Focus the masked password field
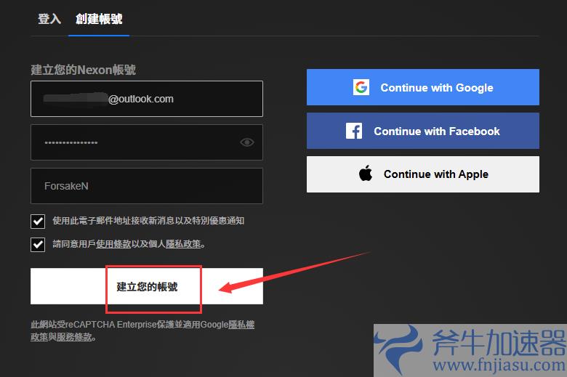The width and height of the screenshot is (567, 377). click(x=147, y=142)
